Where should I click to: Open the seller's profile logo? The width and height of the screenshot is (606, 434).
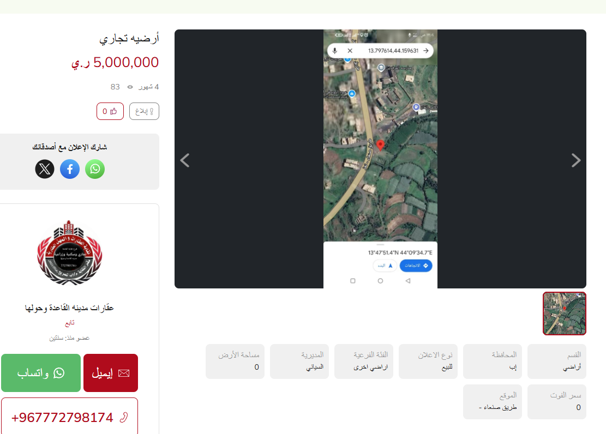click(70, 253)
